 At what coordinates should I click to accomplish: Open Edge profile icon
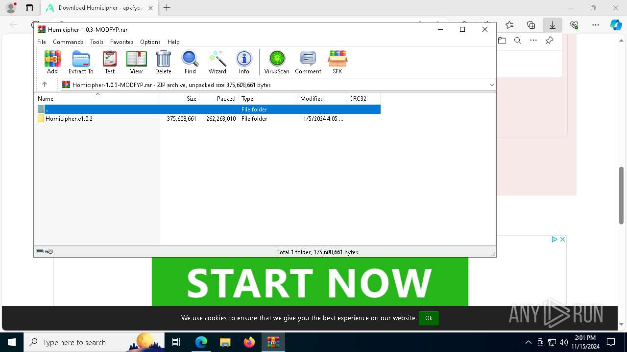[11, 8]
